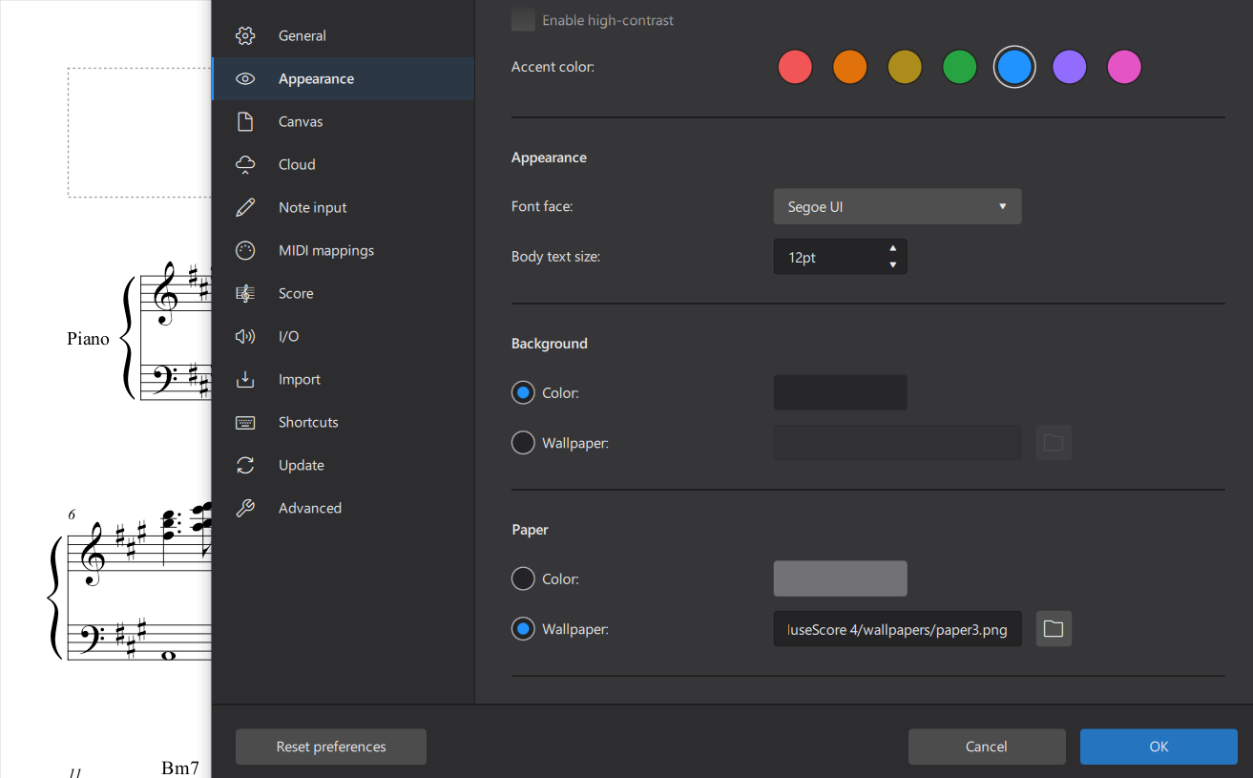Open the Shortcuts preferences page

pos(307,421)
